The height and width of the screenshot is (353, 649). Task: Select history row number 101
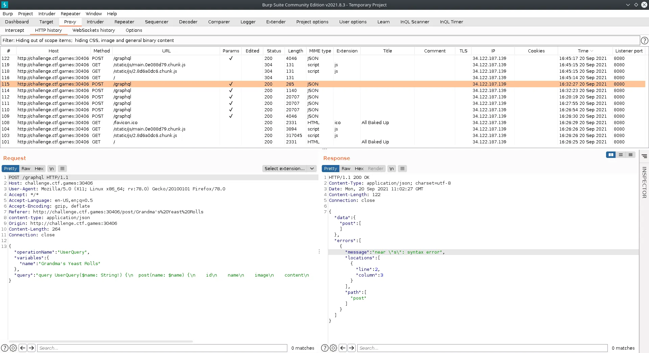click(x=323, y=142)
